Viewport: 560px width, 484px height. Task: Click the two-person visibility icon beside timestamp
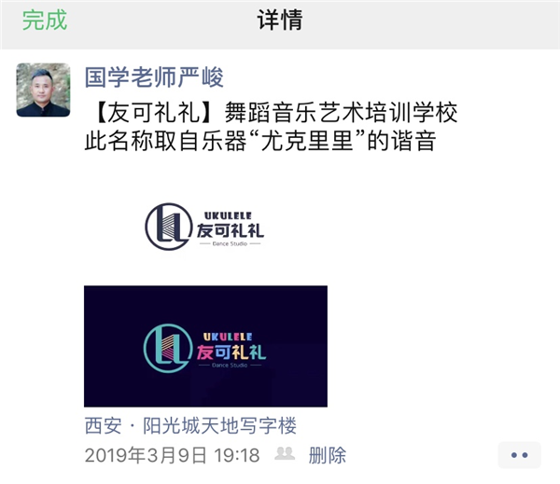coord(285,453)
